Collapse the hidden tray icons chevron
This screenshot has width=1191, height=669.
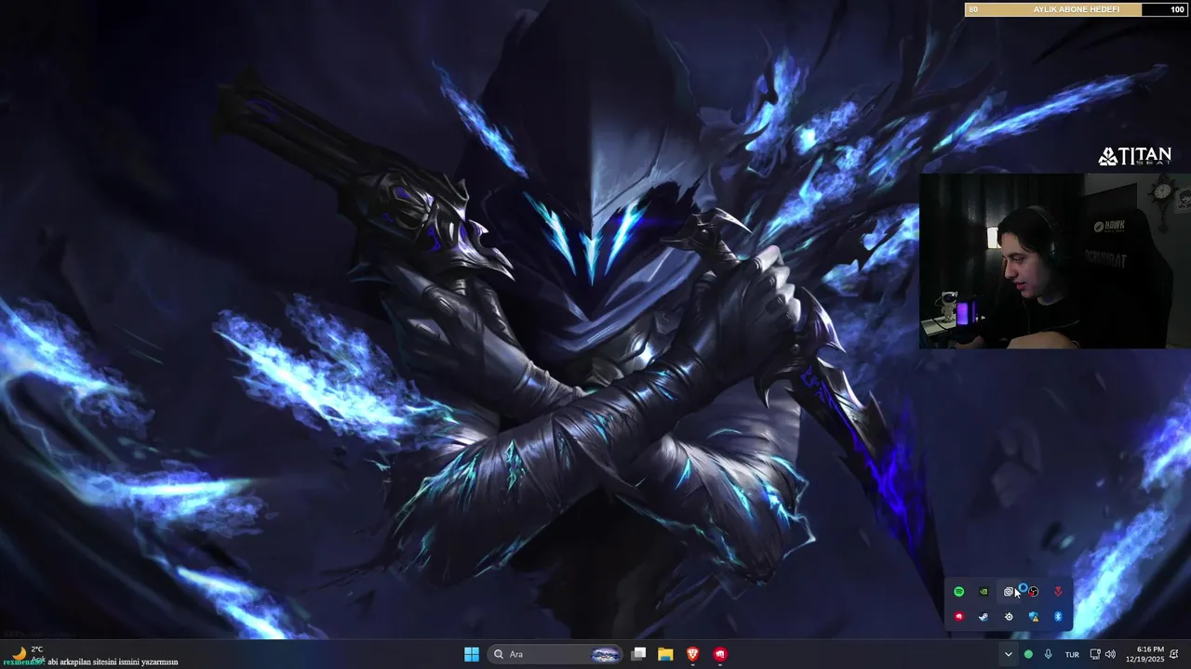point(1008,654)
